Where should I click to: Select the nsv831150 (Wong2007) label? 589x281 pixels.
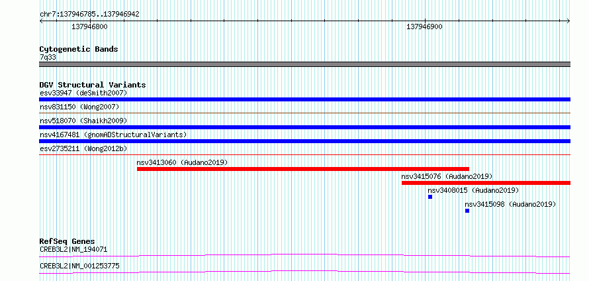click(79, 107)
